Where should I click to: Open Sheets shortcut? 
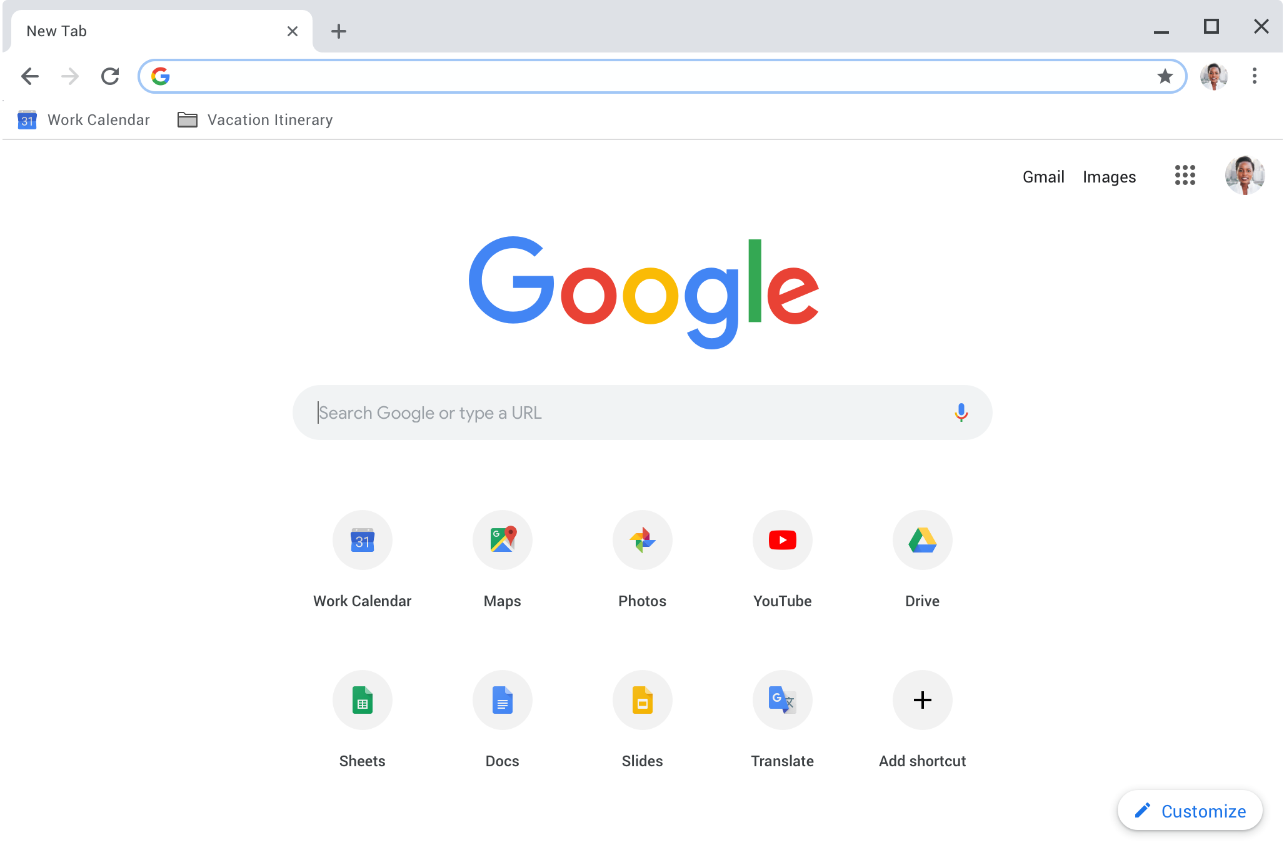pyautogui.click(x=361, y=700)
